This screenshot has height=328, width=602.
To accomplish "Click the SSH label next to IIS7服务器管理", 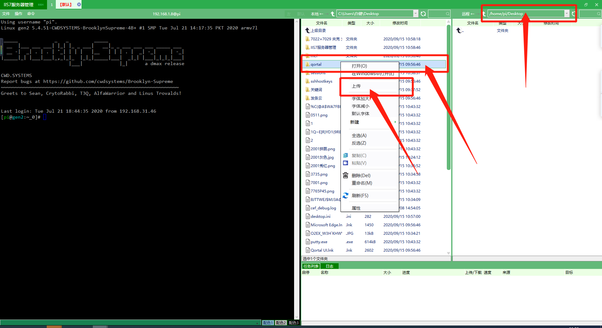I will [x=41, y=5].
